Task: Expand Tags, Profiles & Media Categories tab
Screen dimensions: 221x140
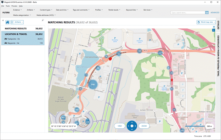Action: tap(218, 56)
